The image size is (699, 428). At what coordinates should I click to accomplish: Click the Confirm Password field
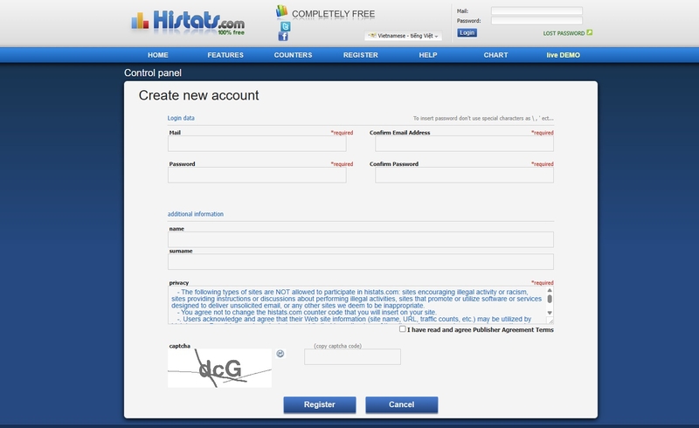464,175
